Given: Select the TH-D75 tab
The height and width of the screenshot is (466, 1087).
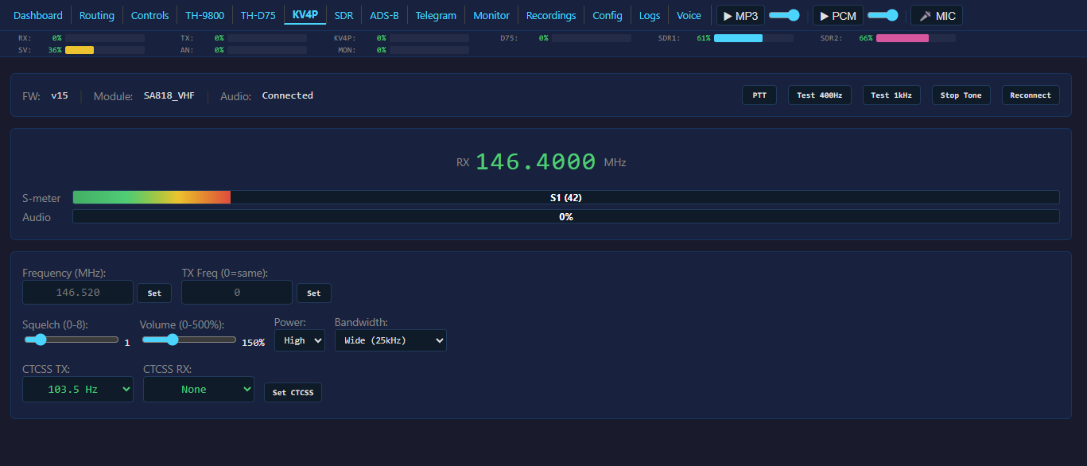Looking at the screenshot, I should (258, 15).
